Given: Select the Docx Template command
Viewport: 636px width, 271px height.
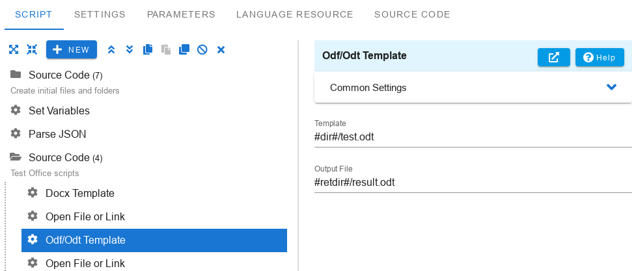Looking at the screenshot, I should point(79,193).
